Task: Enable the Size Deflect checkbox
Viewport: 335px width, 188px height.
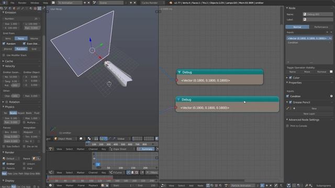Action: point(4,146)
